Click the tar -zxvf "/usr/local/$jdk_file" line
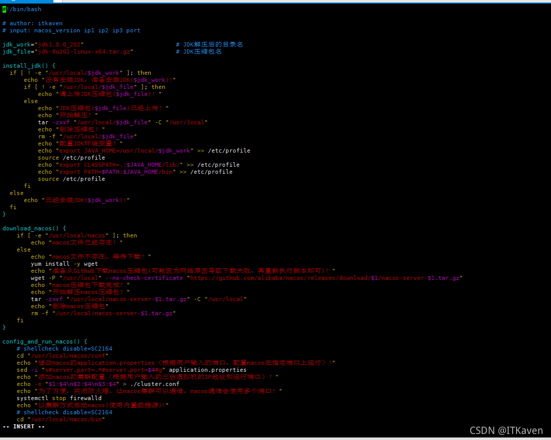This screenshot has width=551, height=440. pyautogui.click(x=123, y=122)
